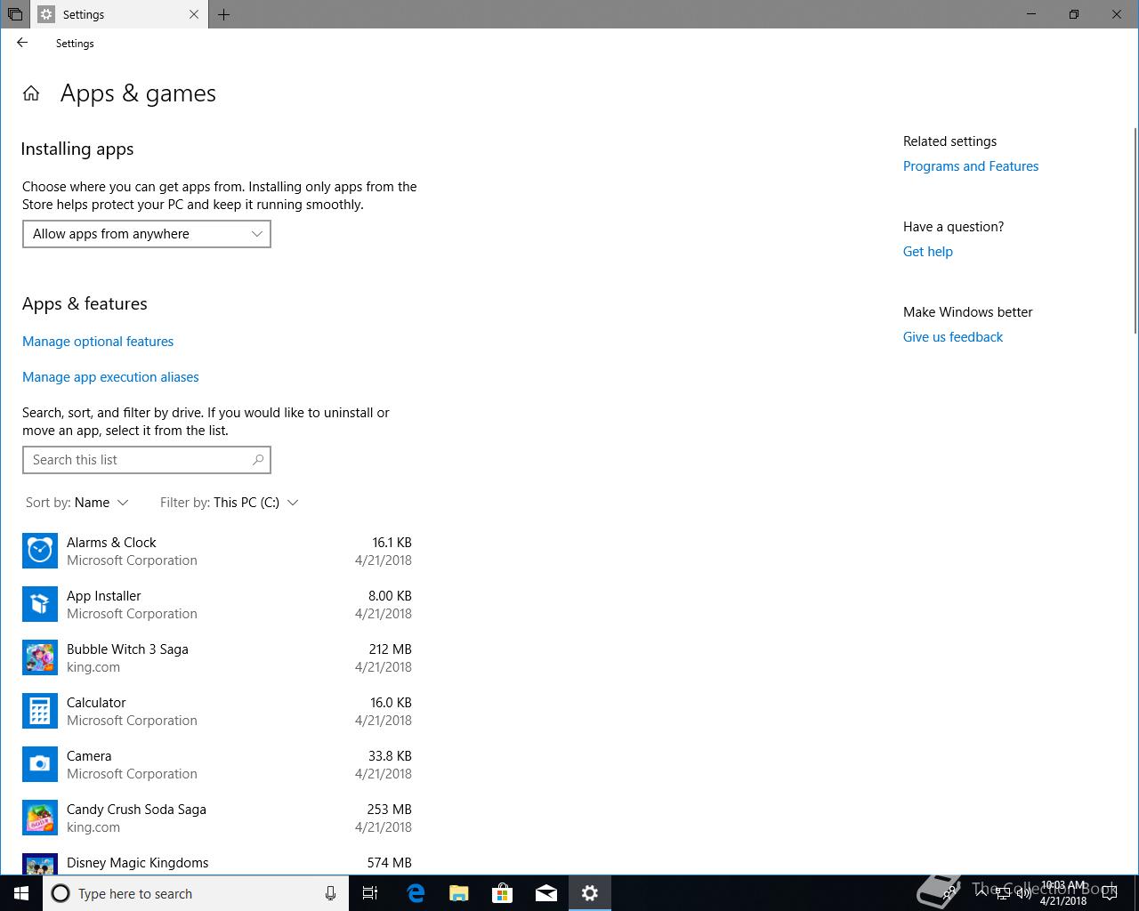
Task: Click Cortana circle icon
Action: (61, 893)
